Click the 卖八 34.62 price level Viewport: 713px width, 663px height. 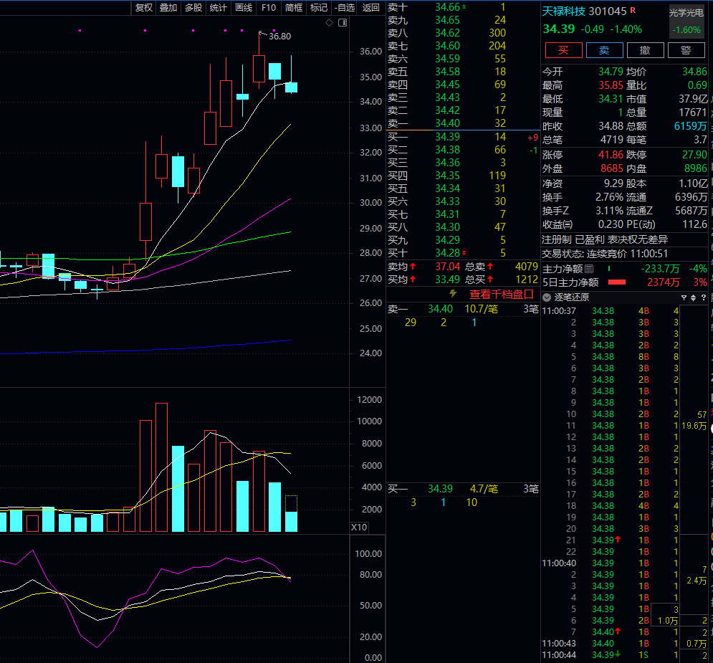click(x=447, y=33)
